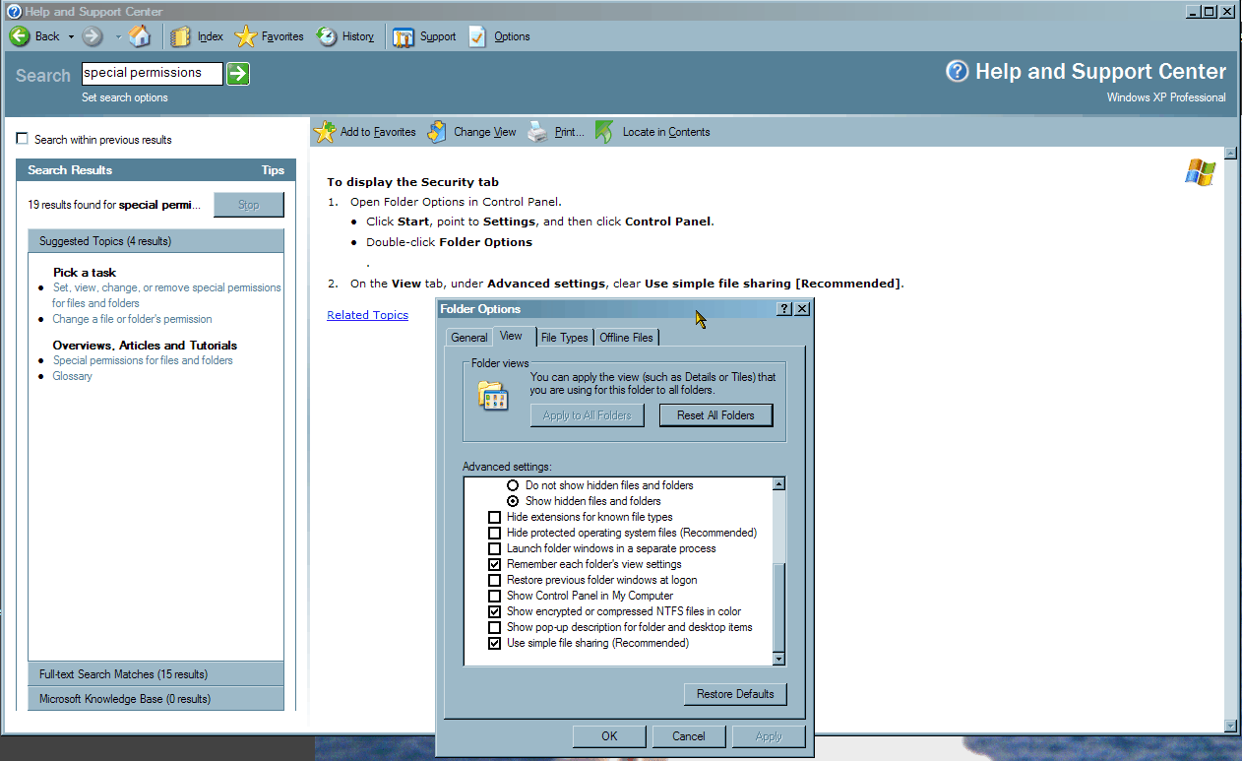Open Special permissions for files and folders overview
Viewport: 1242px width, 761px height.
point(143,360)
